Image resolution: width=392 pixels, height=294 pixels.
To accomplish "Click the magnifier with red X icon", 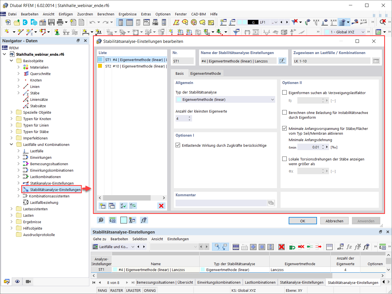I will (x=383, y=22).
